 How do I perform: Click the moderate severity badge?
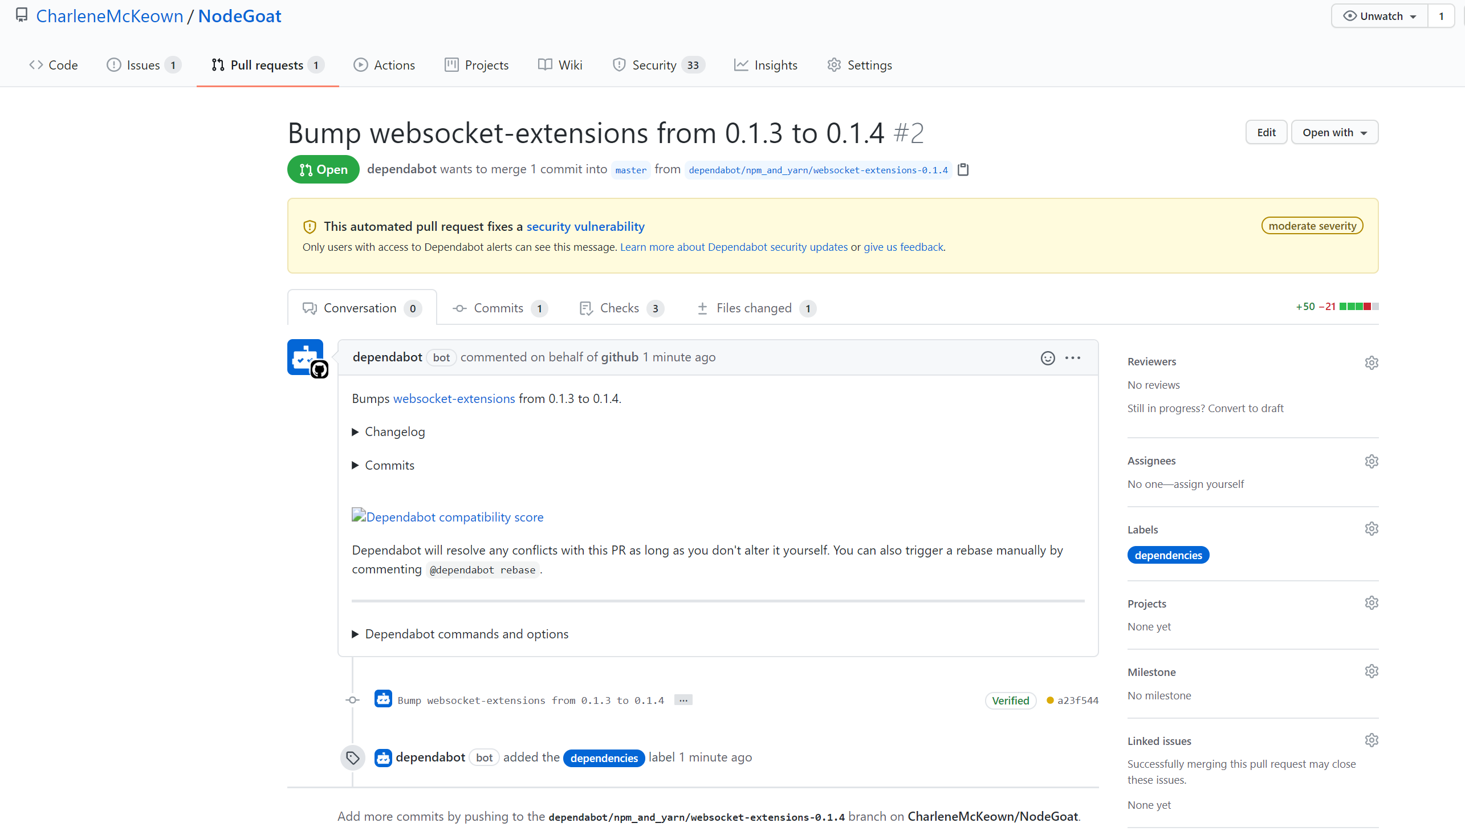(1312, 226)
